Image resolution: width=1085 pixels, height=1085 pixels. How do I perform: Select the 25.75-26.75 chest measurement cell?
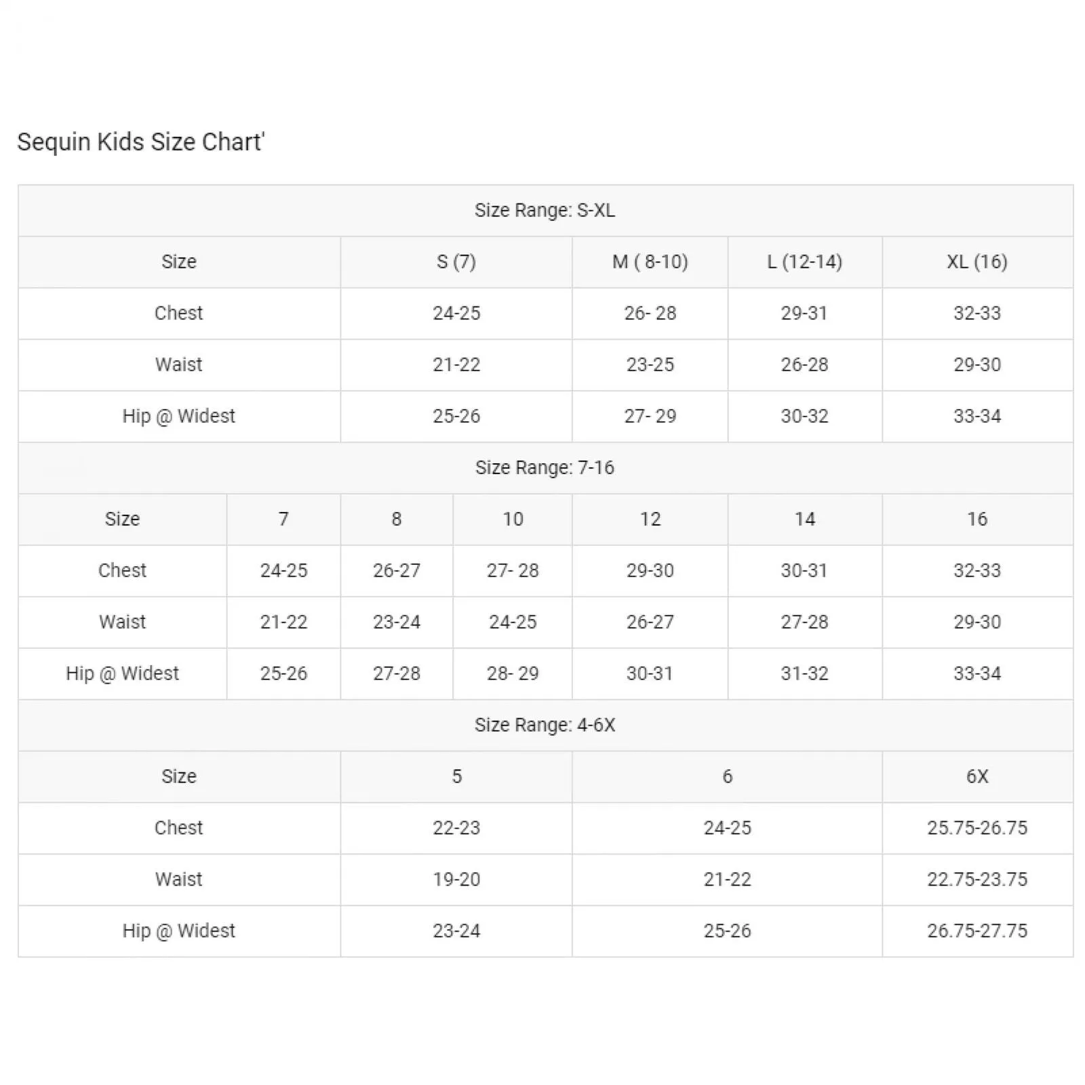point(977,828)
